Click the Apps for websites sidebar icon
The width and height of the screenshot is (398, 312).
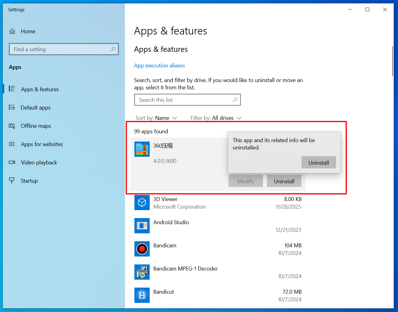12,144
